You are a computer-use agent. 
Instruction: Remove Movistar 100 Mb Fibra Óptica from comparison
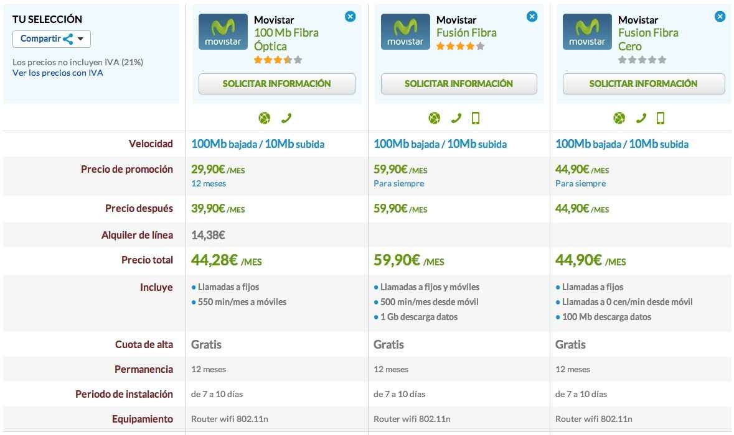(x=350, y=17)
